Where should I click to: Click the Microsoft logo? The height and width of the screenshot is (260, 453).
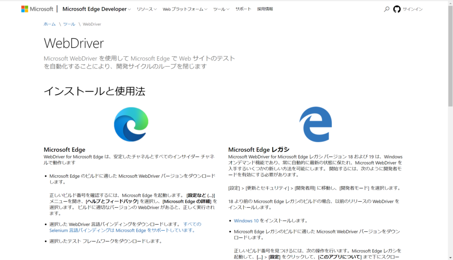click(37, 9)
